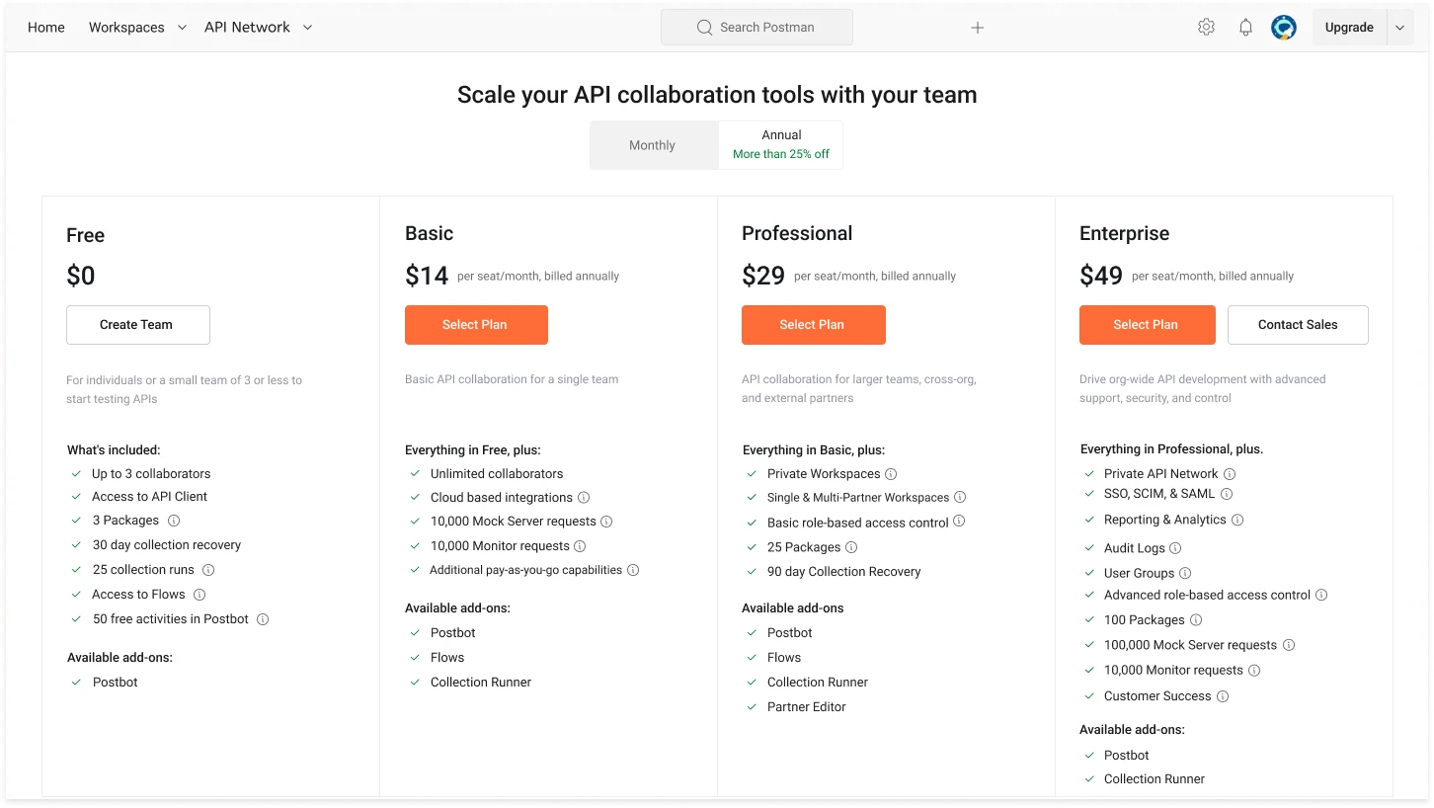Click info icon beside 3 Packages
Image resolution: width=1434 pixels, height=808 pixels.
pyautogui.click(x=174, y=521)
